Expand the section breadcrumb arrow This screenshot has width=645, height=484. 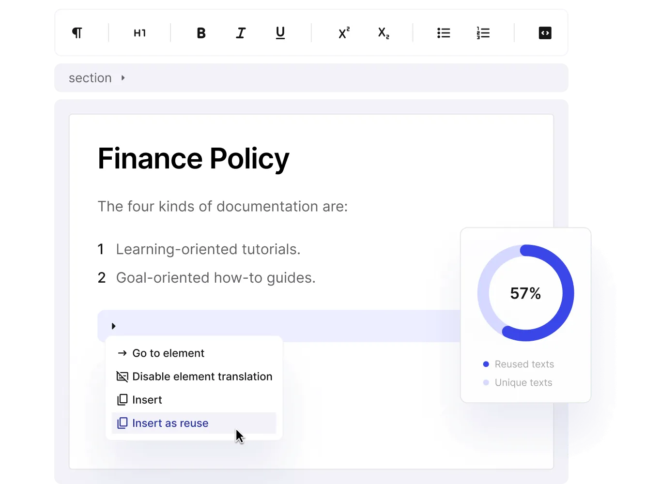(123, 77)
